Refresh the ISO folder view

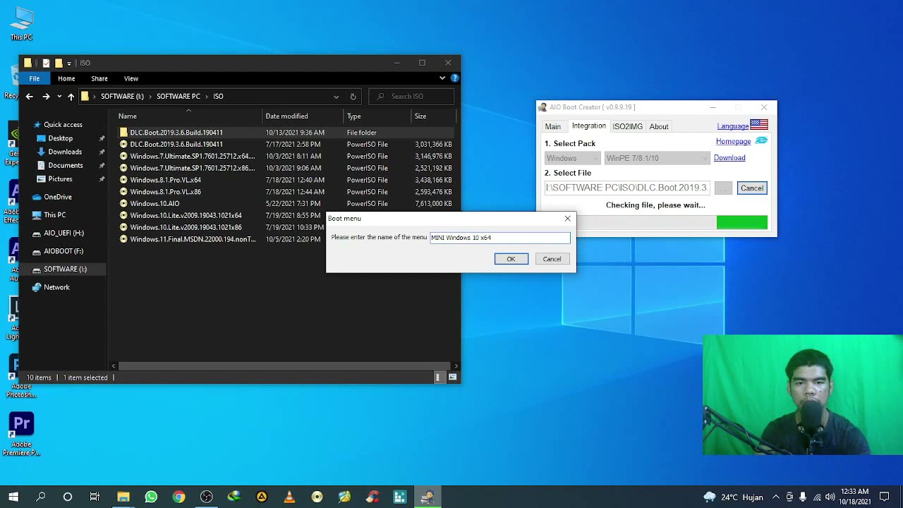point(353,97)
